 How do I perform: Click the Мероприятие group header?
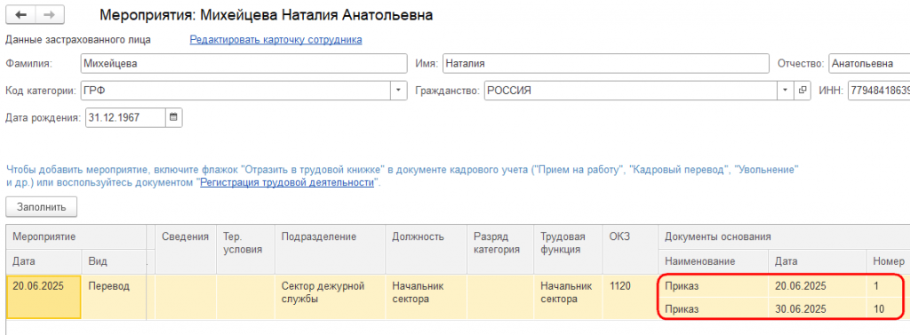76,237
